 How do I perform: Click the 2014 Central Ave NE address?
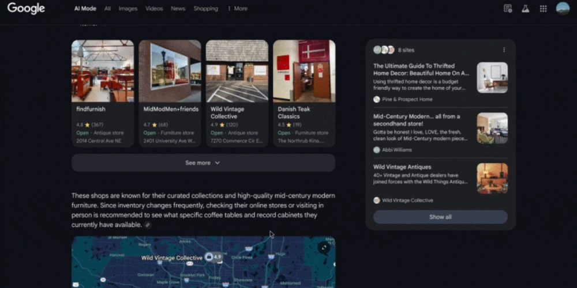pos(99,141)
